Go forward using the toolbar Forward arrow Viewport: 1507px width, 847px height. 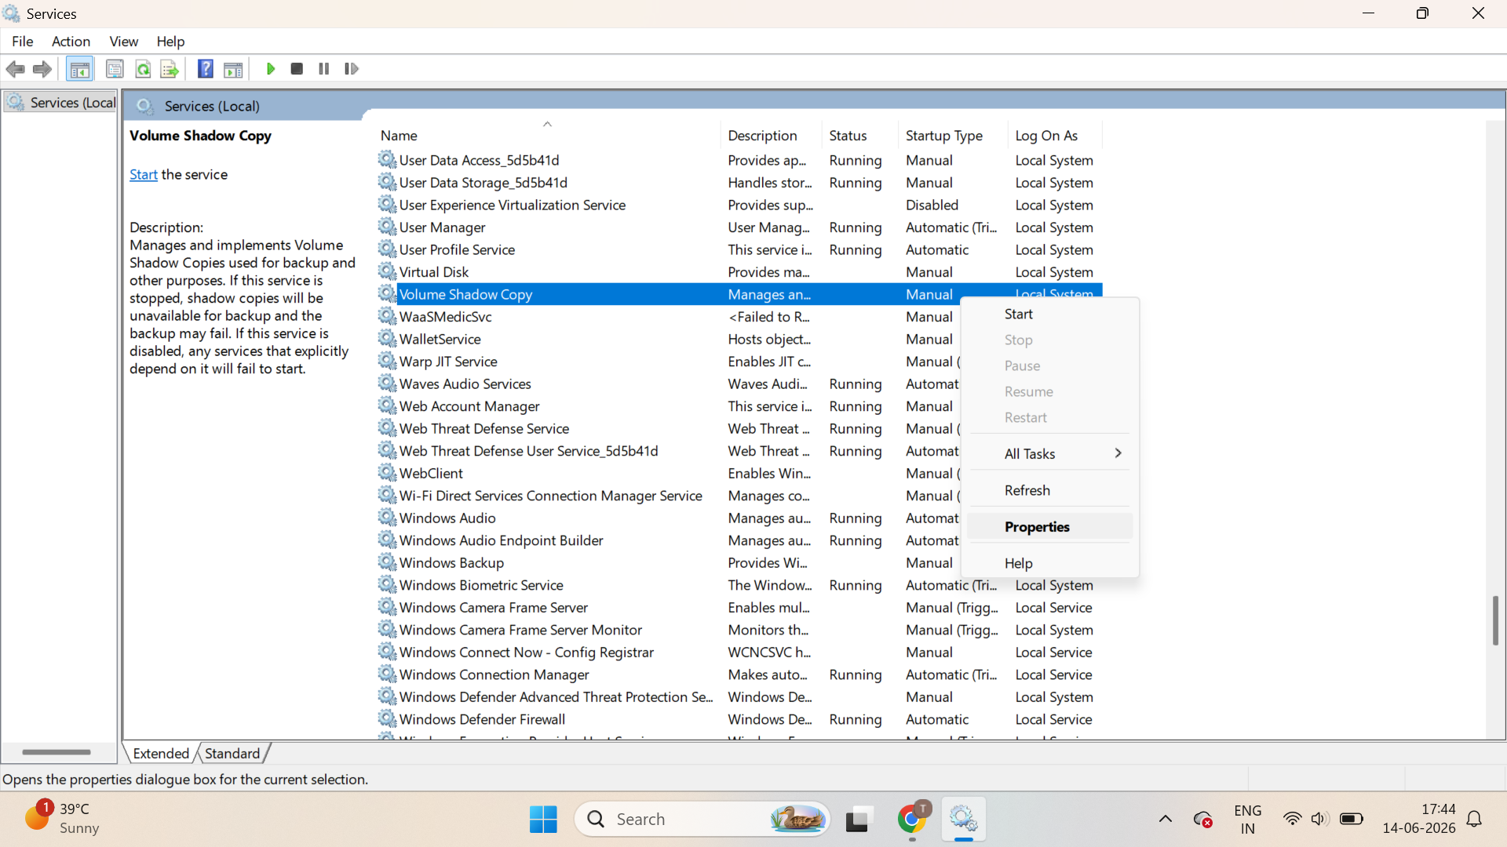point(42,69)
